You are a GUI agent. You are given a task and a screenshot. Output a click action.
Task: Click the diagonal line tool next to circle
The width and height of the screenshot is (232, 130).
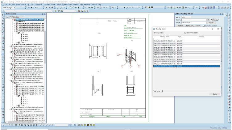(x=127, y=7)
